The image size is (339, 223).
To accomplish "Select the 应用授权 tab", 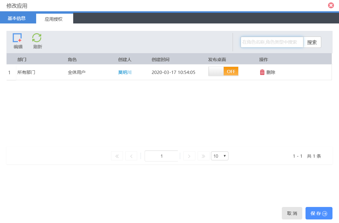I will pyautogui.click(x=54, y=19).
